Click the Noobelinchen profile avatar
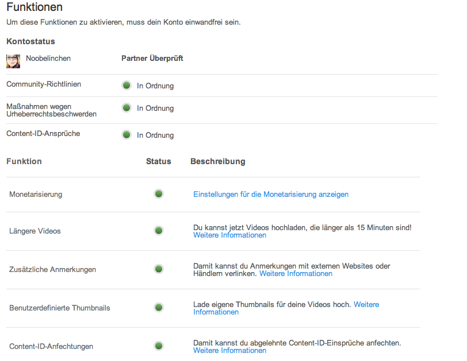This screenshot has width=467, height=361. point(13,61)
